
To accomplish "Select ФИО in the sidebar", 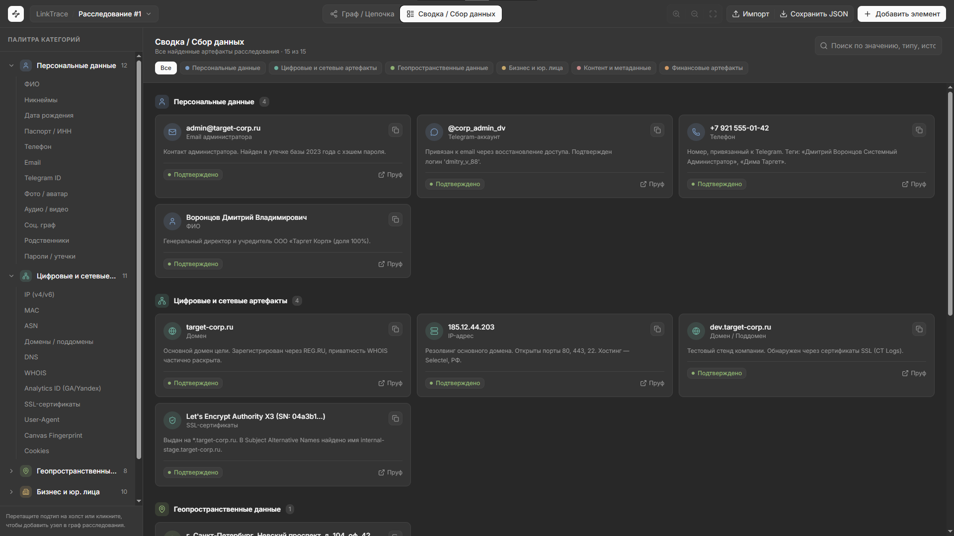I will (x=32, y=84).
